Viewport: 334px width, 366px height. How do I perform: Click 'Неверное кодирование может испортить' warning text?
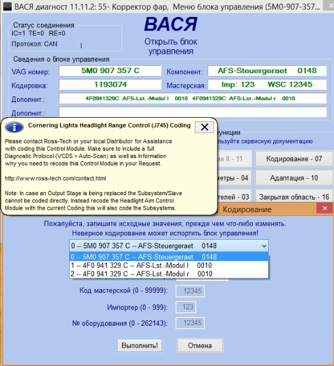coord(165,233)
